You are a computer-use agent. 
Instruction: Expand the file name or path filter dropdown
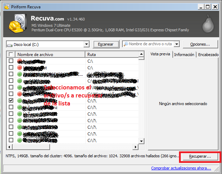(x=177, y=44)
